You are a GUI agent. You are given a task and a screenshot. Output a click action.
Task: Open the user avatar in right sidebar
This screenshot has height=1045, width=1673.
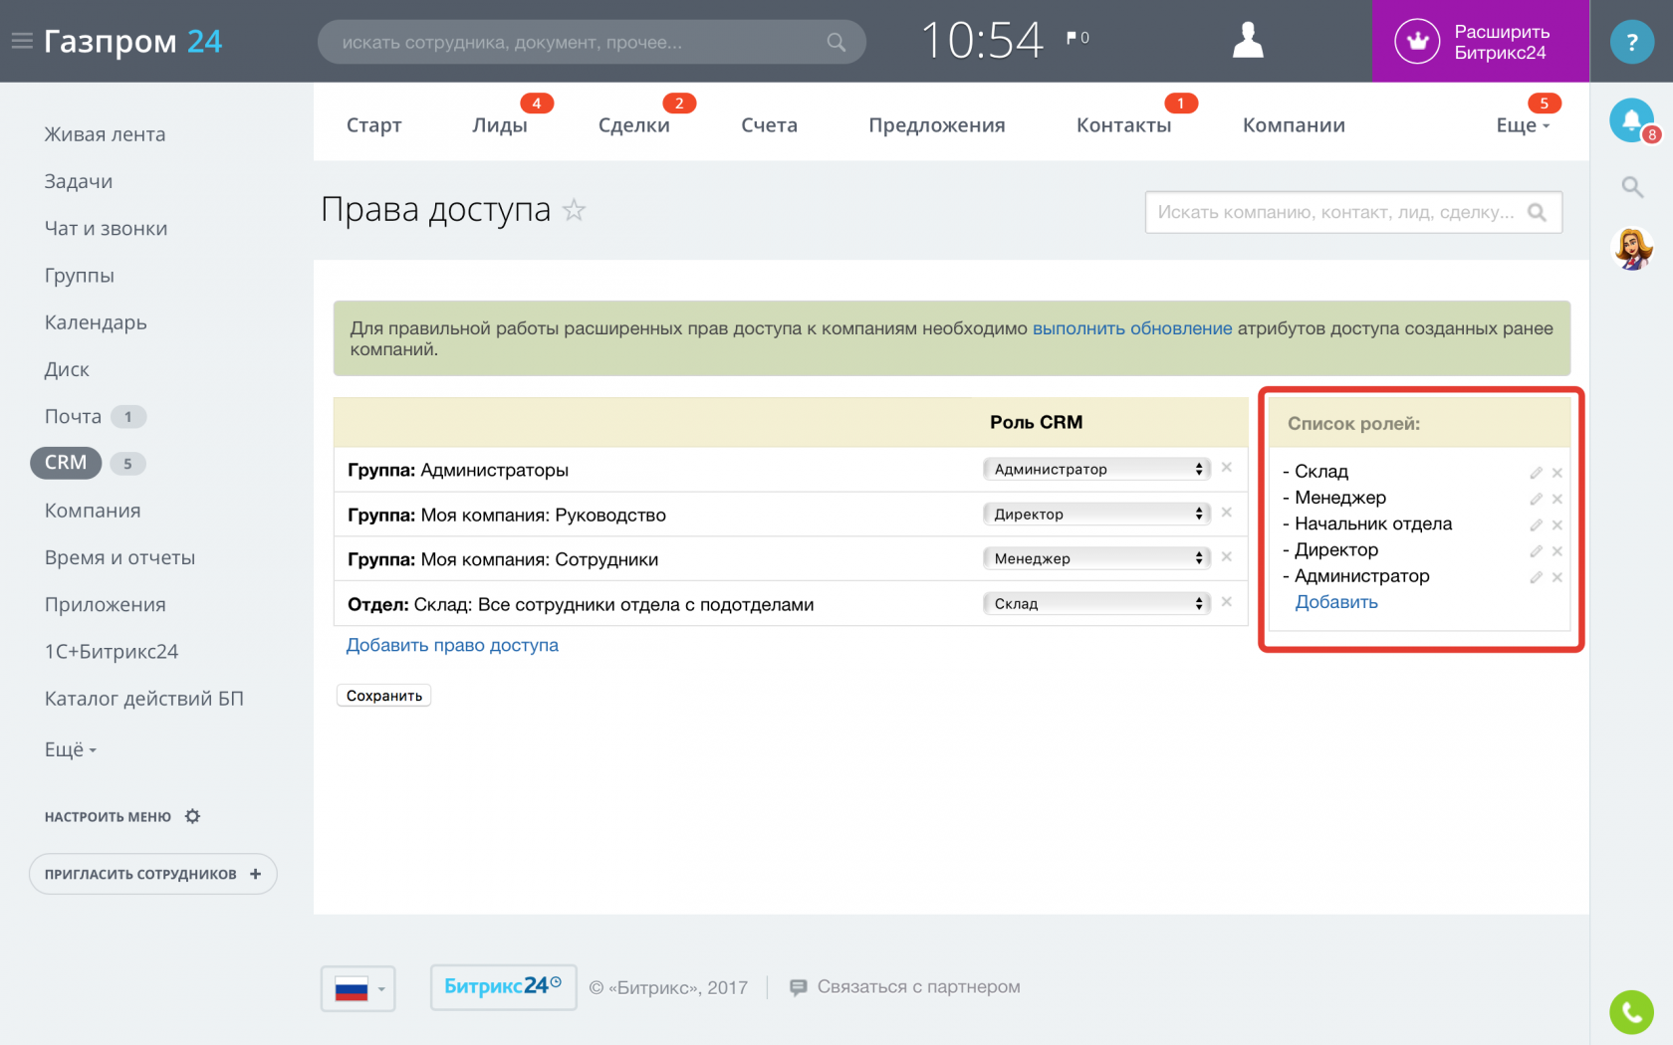tap(1632, 249)
